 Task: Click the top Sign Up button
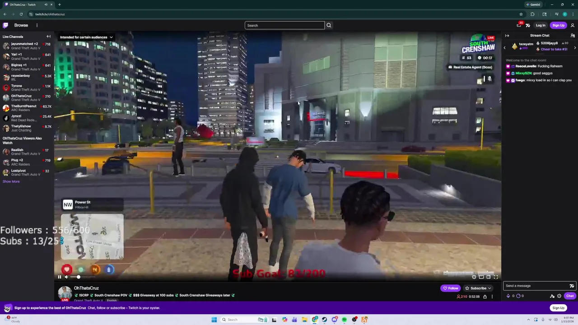tap(559, 25)
